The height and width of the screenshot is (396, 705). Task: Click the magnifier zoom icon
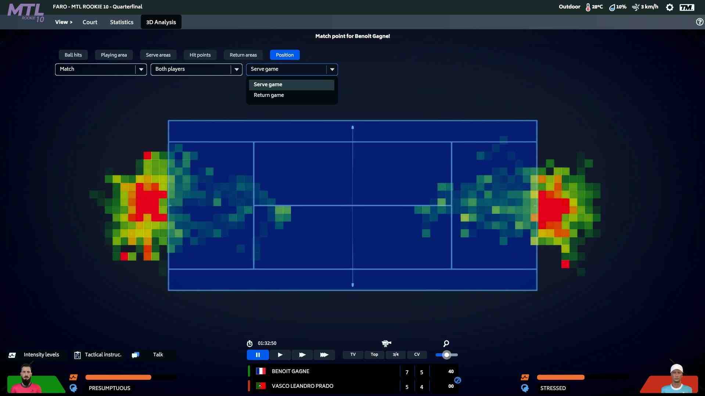pyautogui.click(x=446, y=343)
